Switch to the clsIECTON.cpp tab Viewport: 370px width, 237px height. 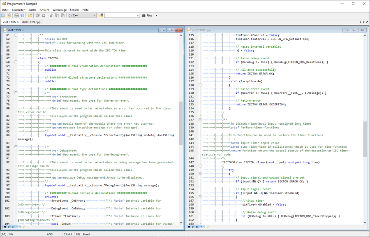(31, 22)
